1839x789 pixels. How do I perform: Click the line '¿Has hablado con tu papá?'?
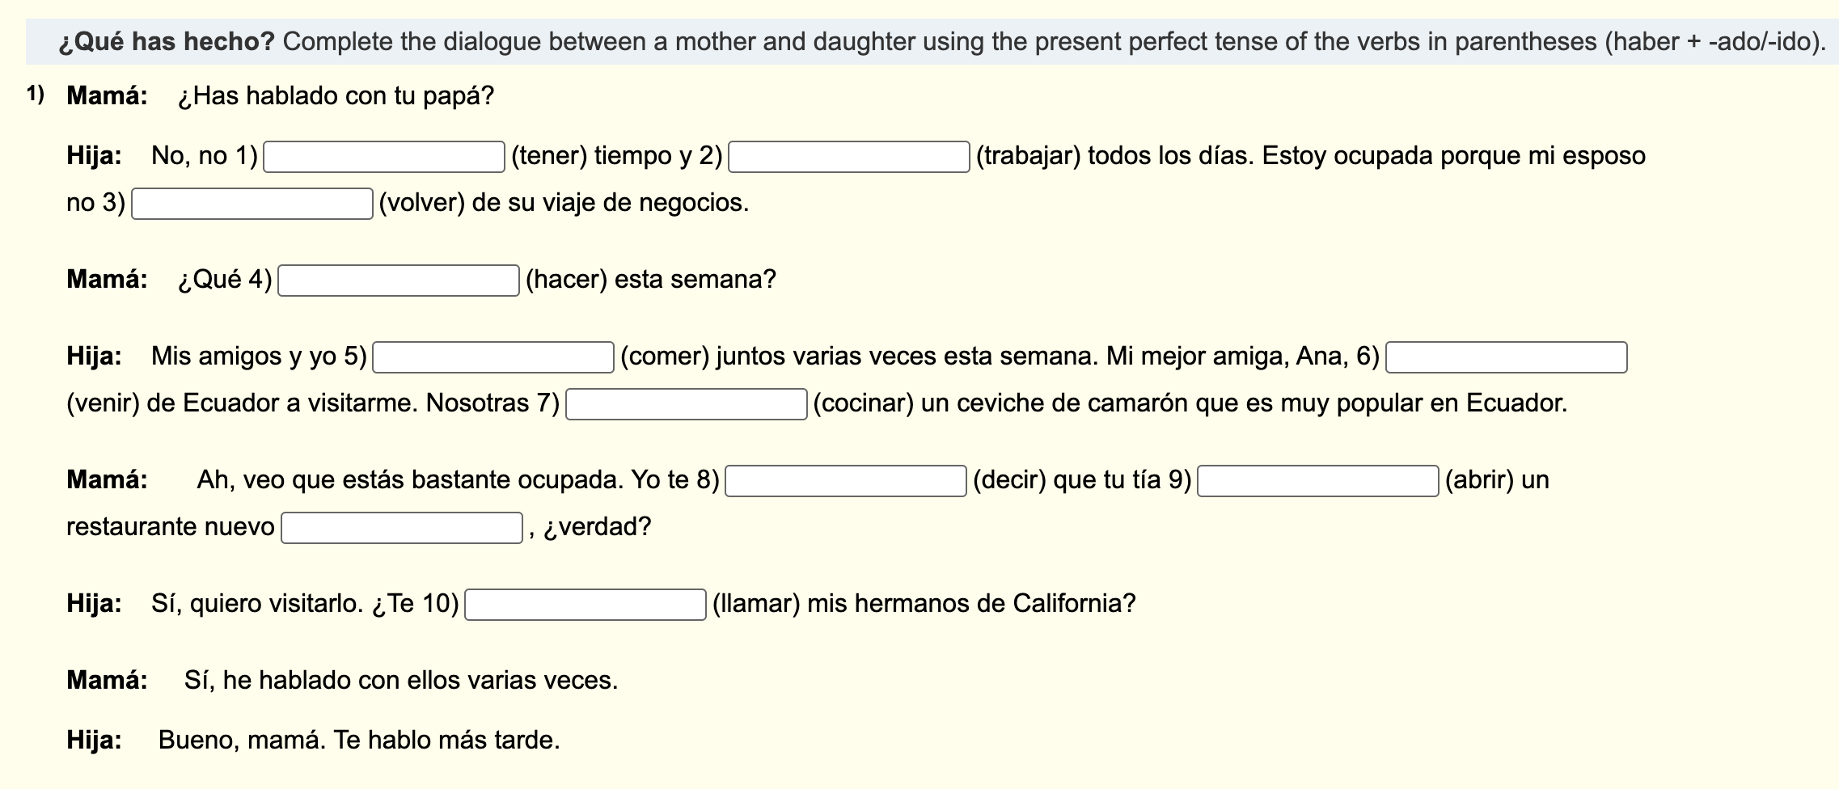pyautogui.click(x=336, y=96)
